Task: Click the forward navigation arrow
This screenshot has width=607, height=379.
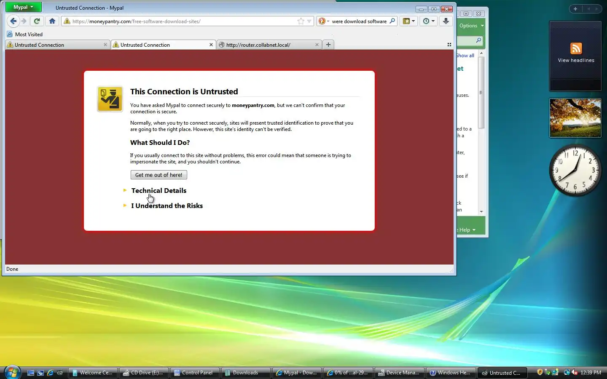Action: [x=24, y=21]
